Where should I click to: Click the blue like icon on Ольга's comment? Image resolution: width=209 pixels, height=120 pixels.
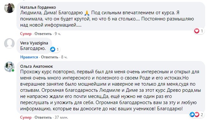pyautogui.click(x=192, y=114)
